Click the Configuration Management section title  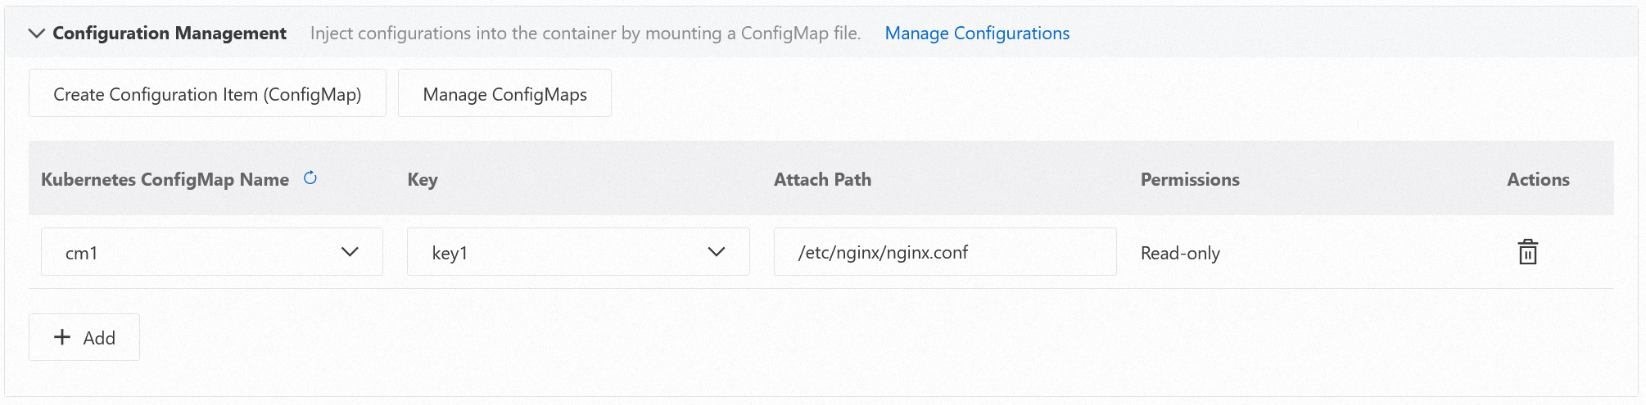click(170, 34)
